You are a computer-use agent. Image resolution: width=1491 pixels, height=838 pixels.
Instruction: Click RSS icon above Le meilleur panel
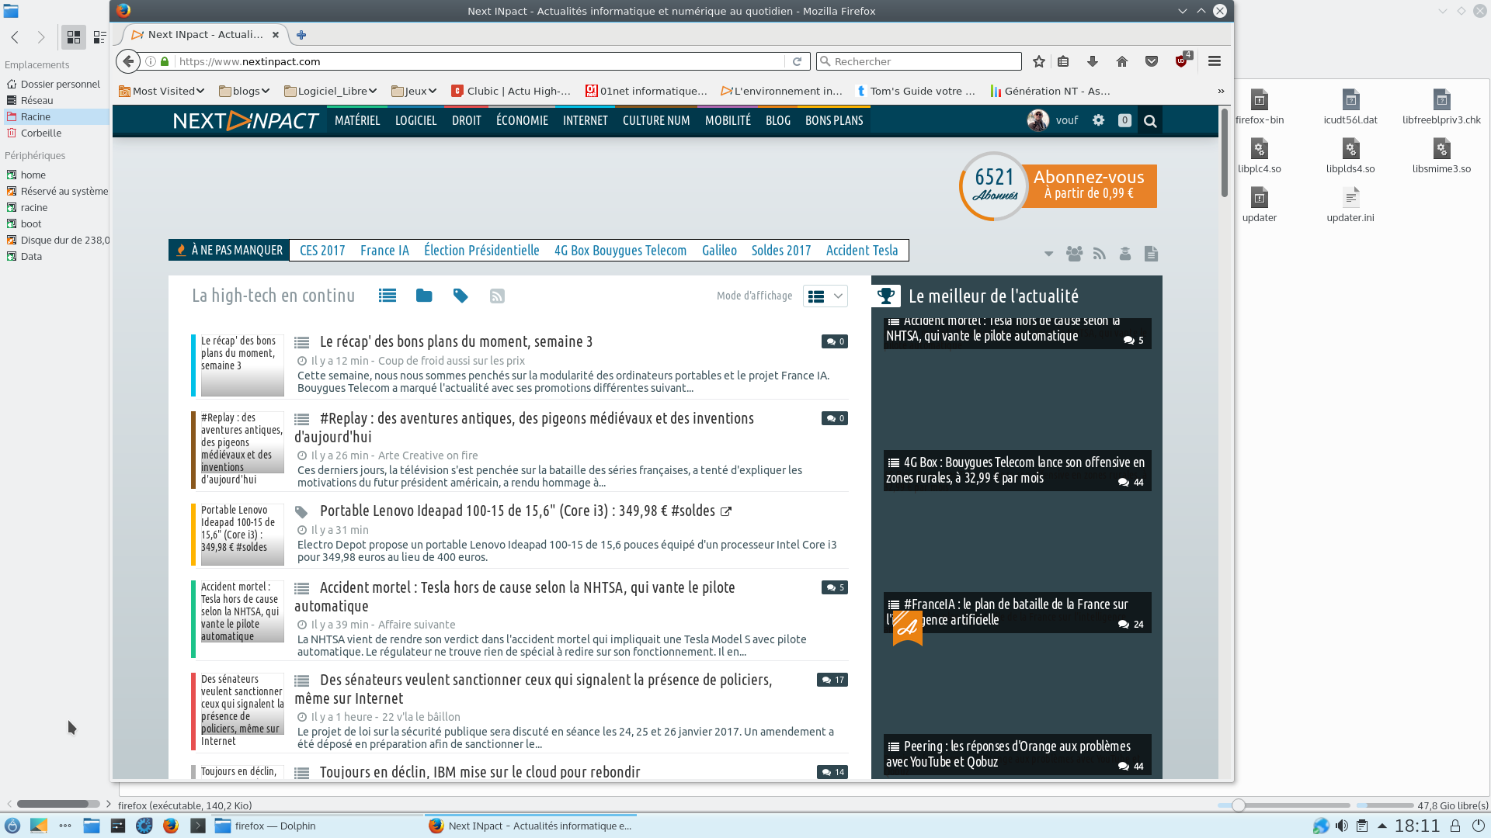click(x=1100, y=254)
